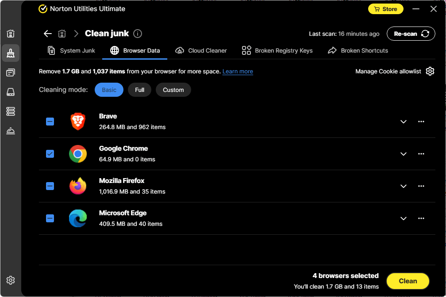Uncheck Microsoft Edge from cleaning
Screen dimensions: 446x297
50,218
